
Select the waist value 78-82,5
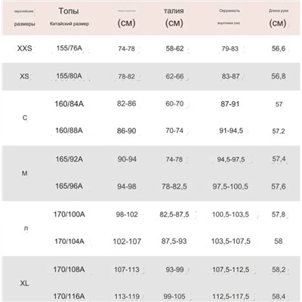[x=174, y=186]
